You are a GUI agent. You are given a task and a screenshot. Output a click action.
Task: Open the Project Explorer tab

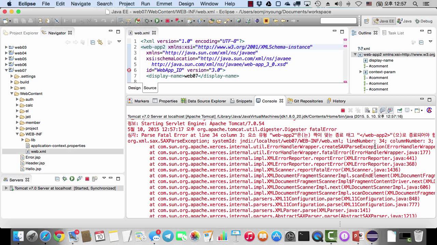click(x=21, y=33)
